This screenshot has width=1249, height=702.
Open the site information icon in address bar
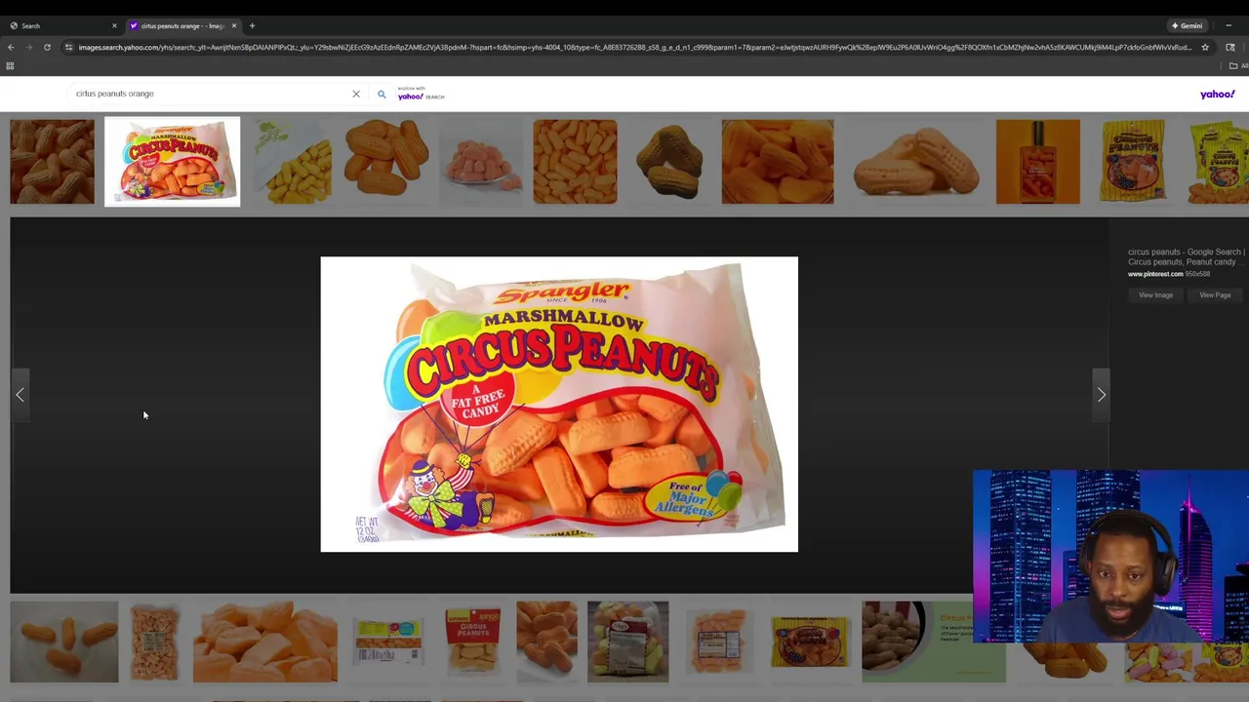[68, 47]
